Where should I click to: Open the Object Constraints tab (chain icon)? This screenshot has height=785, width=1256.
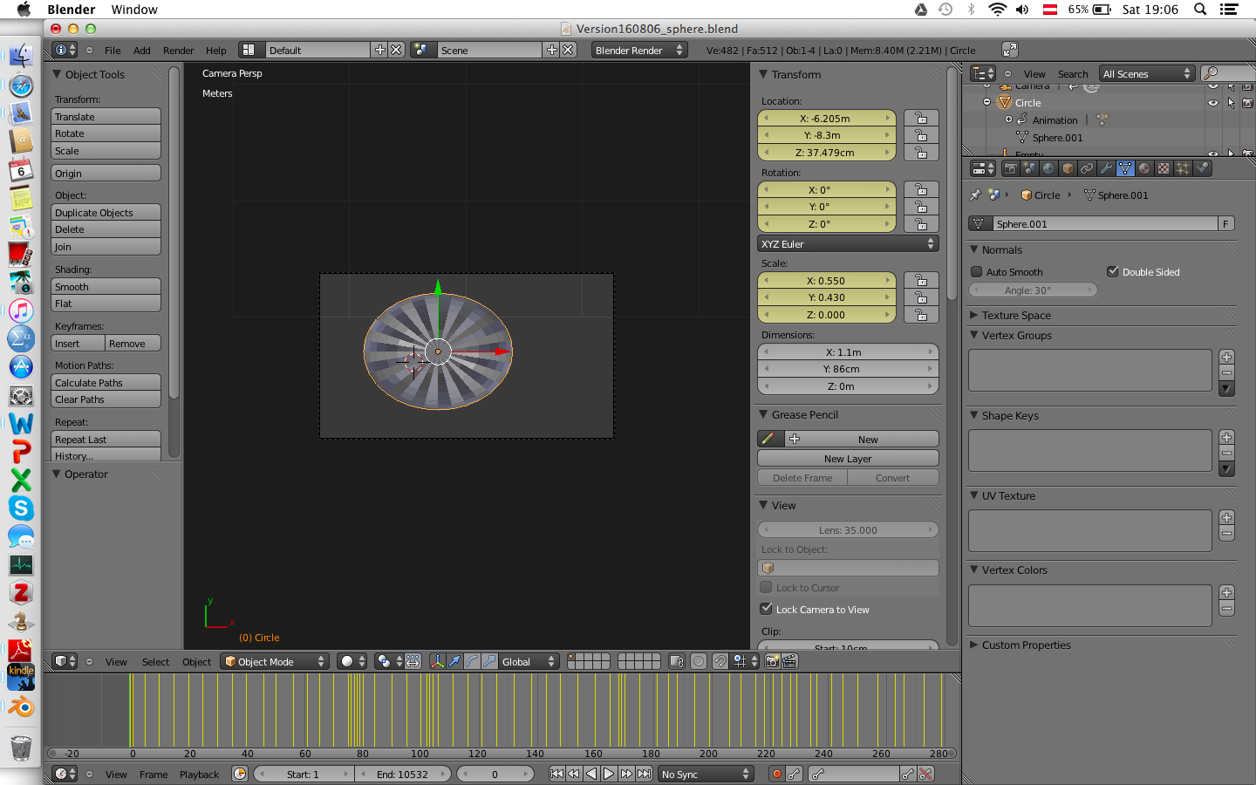(1087, 168)
